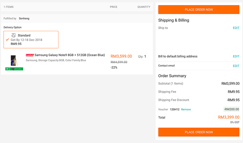Screen dimensions: 243x143
Task: Click the Order Summary heading
Action: click(x=172, y=76)
